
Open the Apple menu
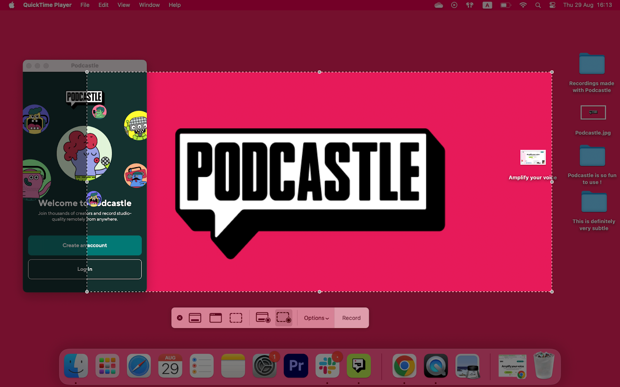12,5
